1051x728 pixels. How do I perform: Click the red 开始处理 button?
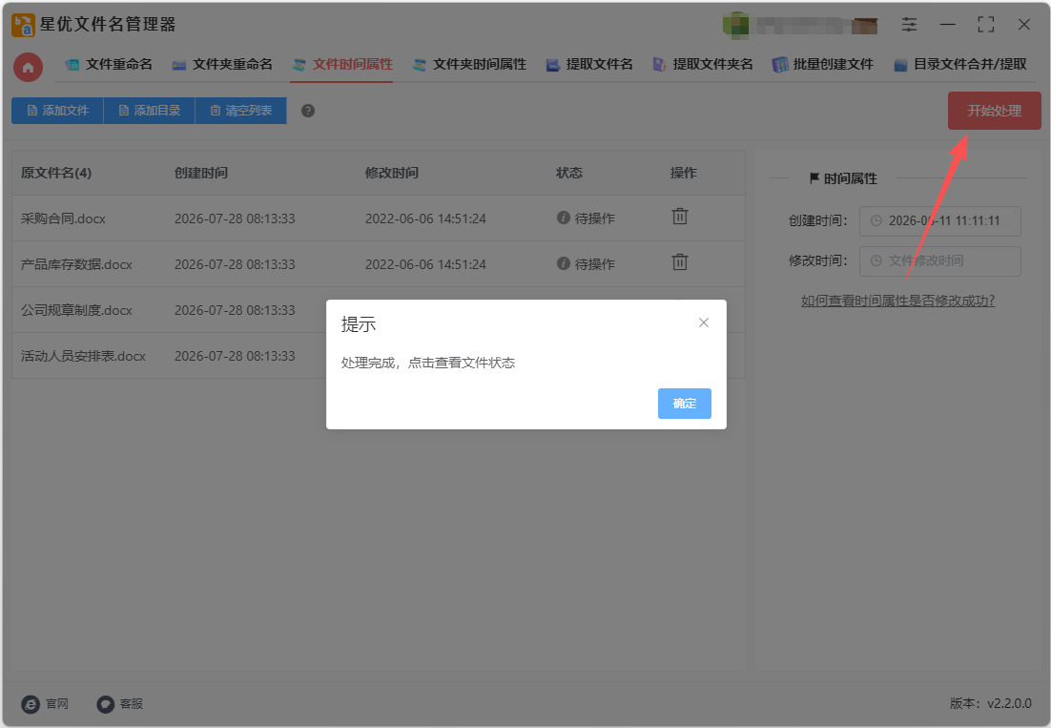[994, 111]
